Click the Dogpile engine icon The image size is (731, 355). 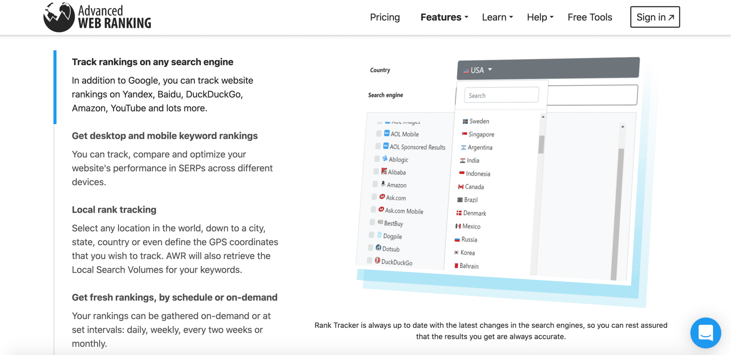coord(379,235)
